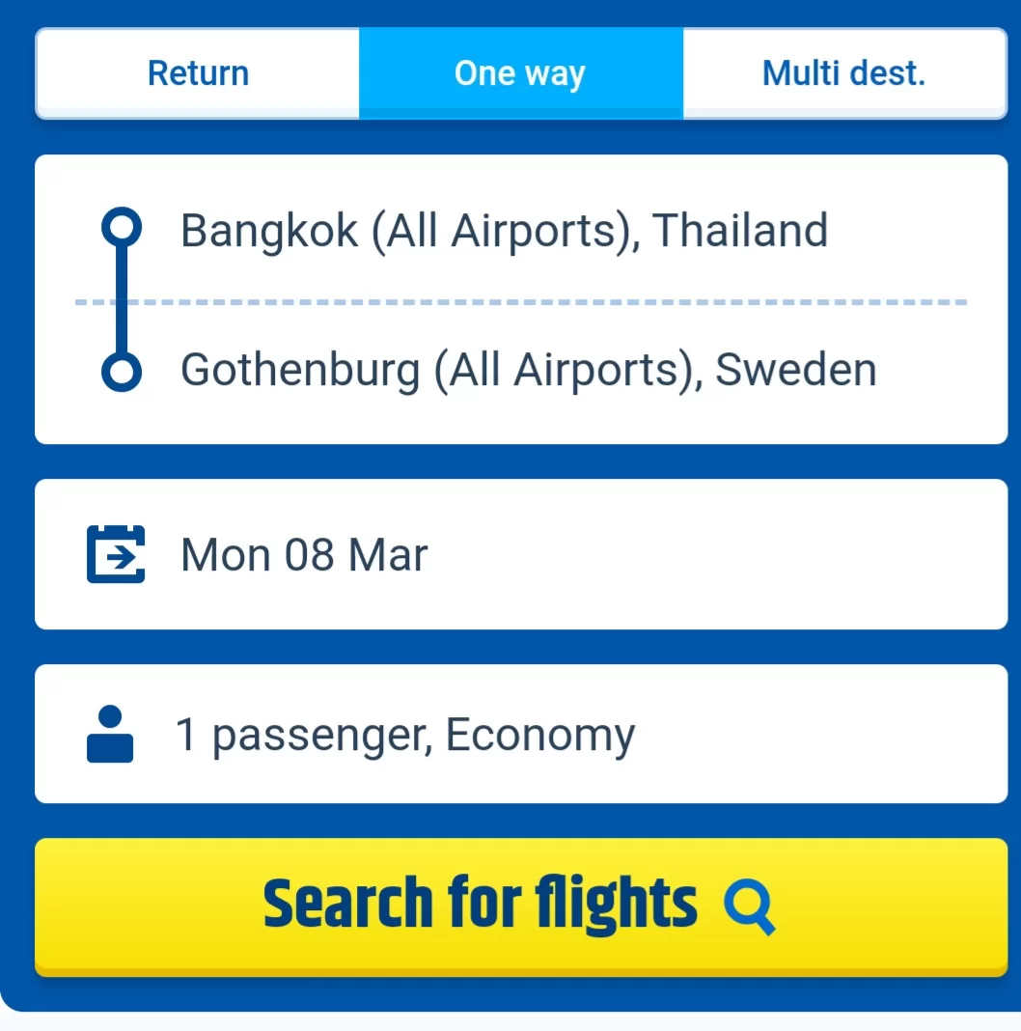The height and width of the screenshot is (1031, 1021).
Task: Open the Mon 08 Mar date picker
Action: 304,555
